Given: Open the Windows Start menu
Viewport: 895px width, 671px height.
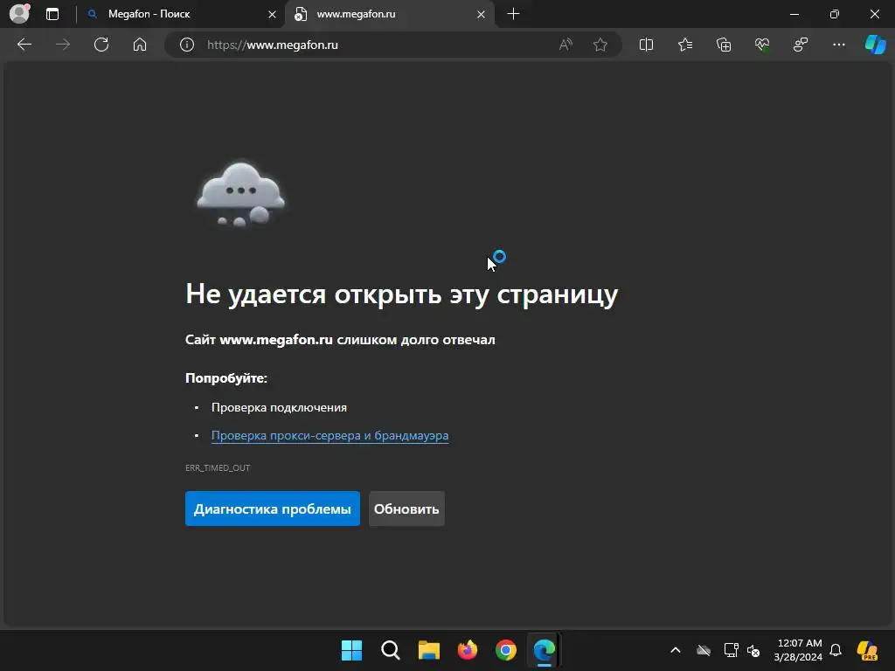Looking at the screenshot, I should coord(351,650).
